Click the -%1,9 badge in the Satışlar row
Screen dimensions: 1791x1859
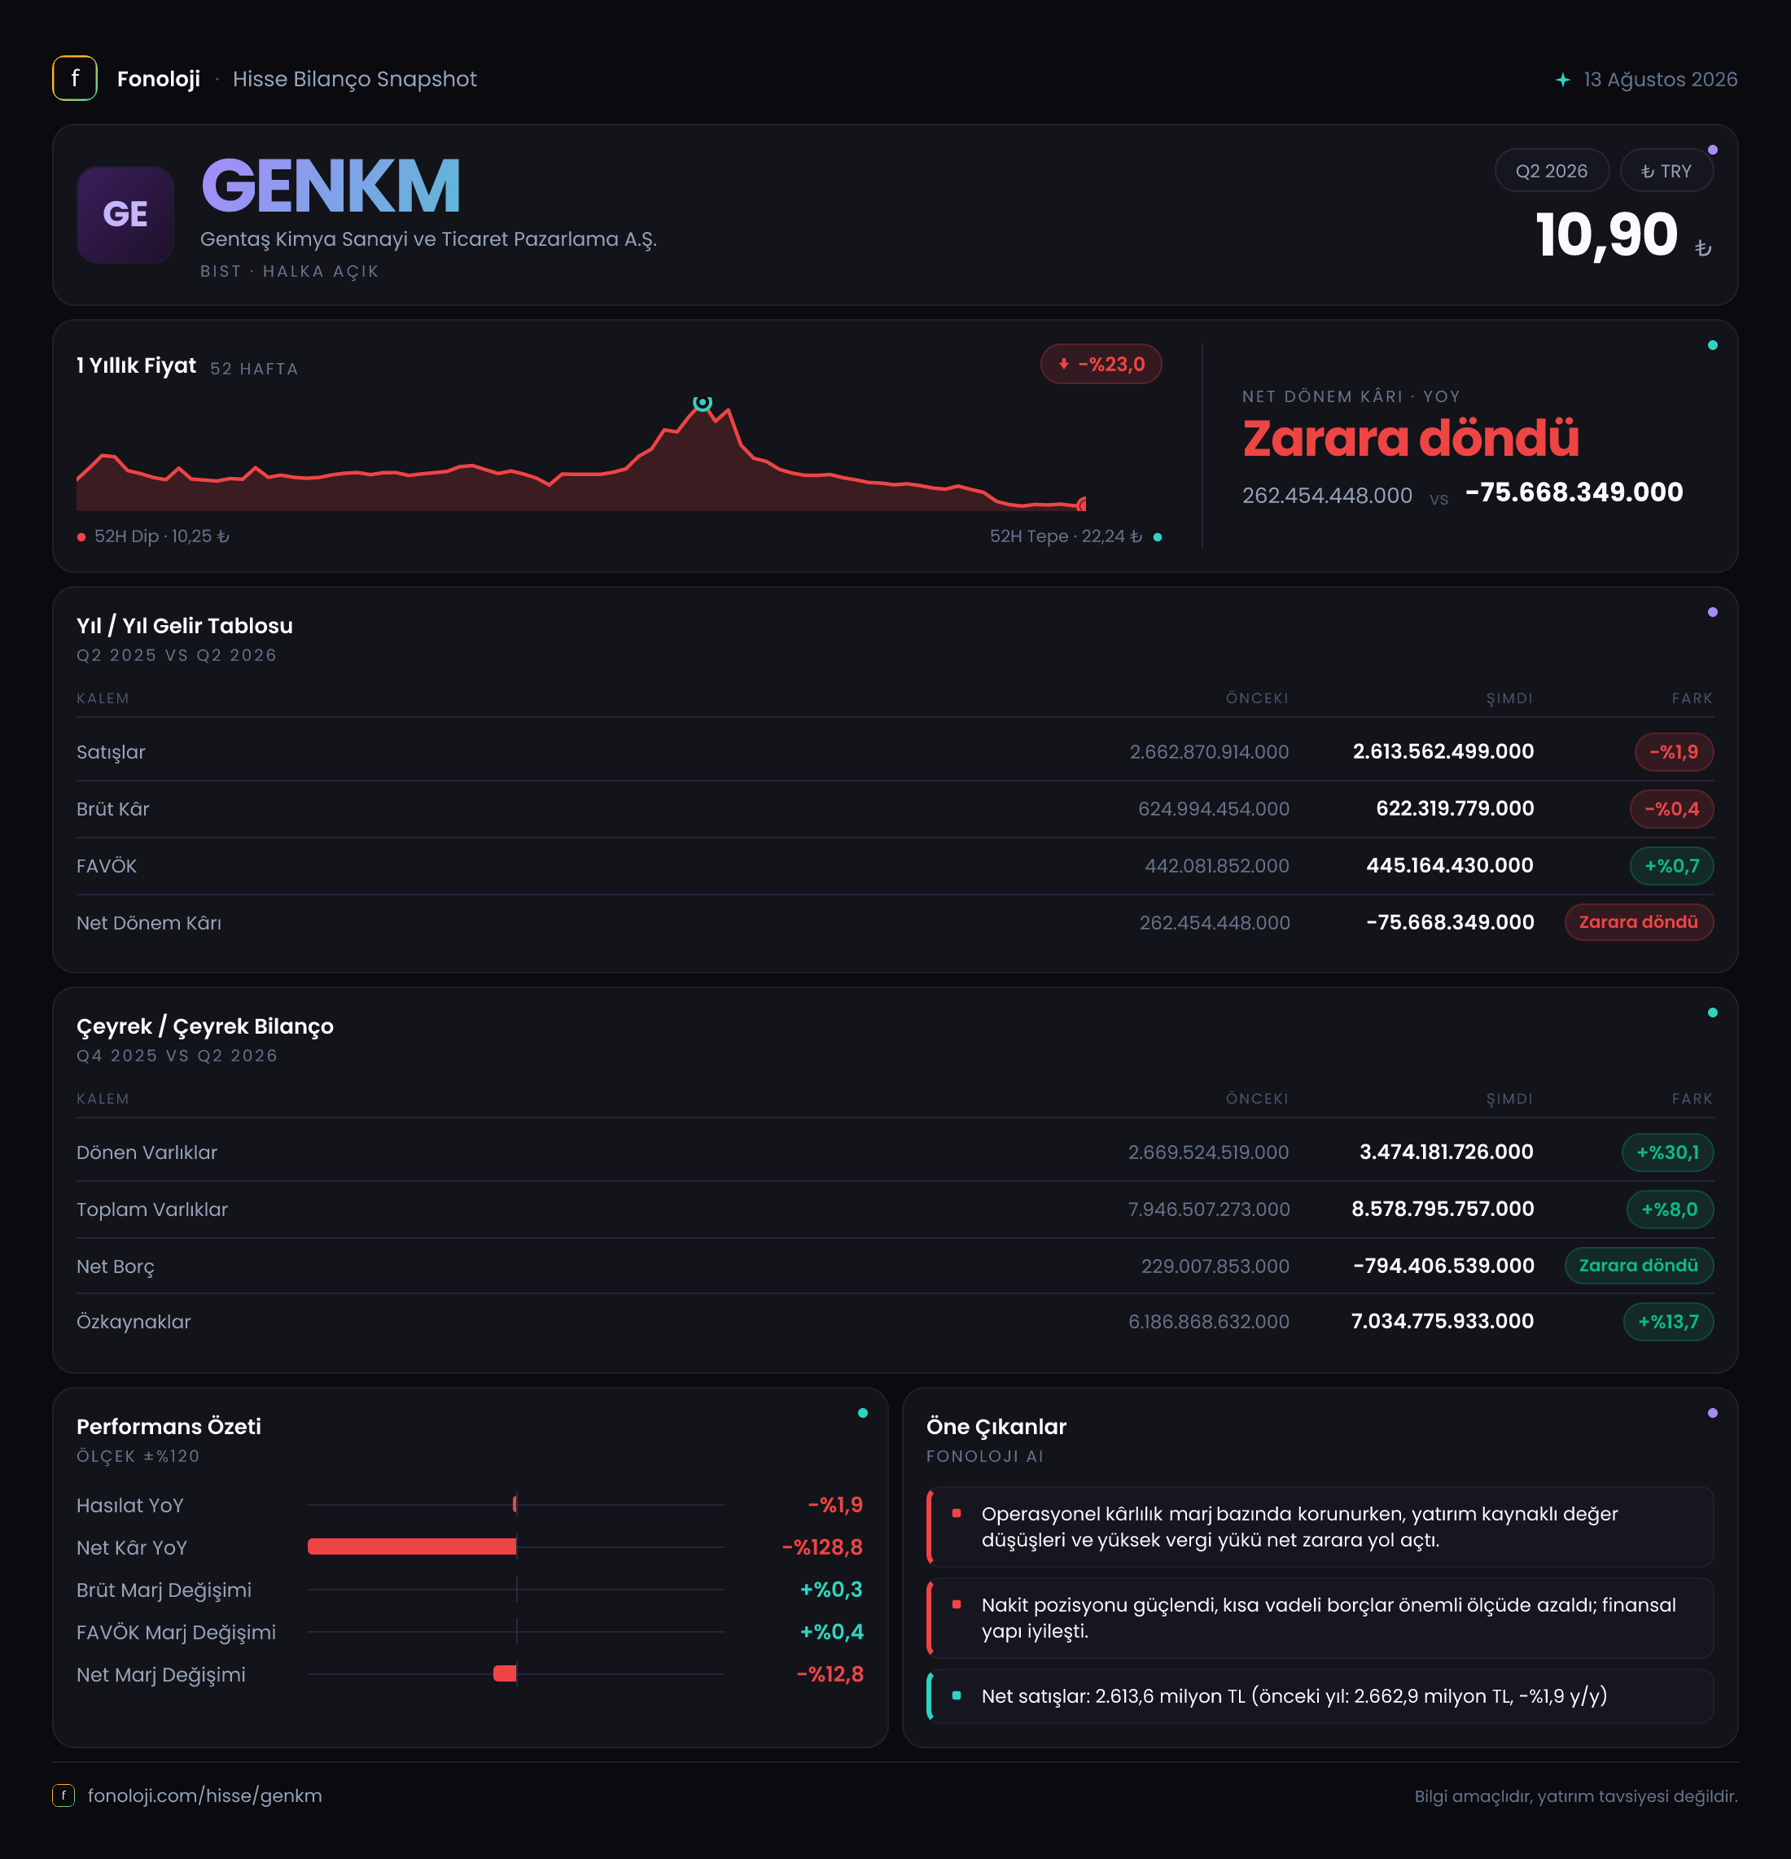(x=1674, y=752)
